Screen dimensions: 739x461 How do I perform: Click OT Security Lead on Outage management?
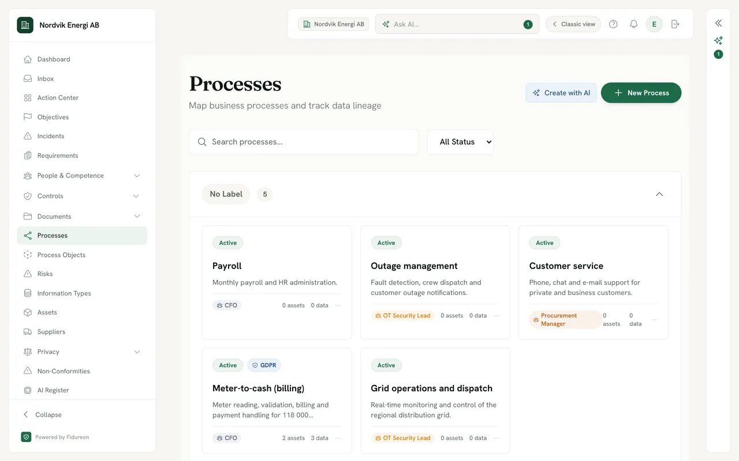click(402, 316)
